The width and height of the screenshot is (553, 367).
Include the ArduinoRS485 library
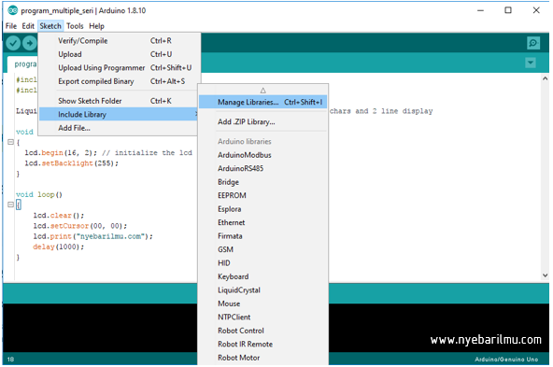pyautogui.click(x=263, y=168)
